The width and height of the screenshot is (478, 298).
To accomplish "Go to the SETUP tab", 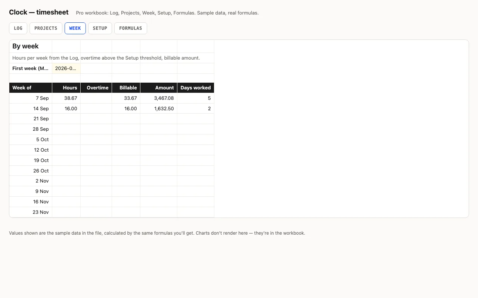I will pyautogui.click(x=100, y=28).
